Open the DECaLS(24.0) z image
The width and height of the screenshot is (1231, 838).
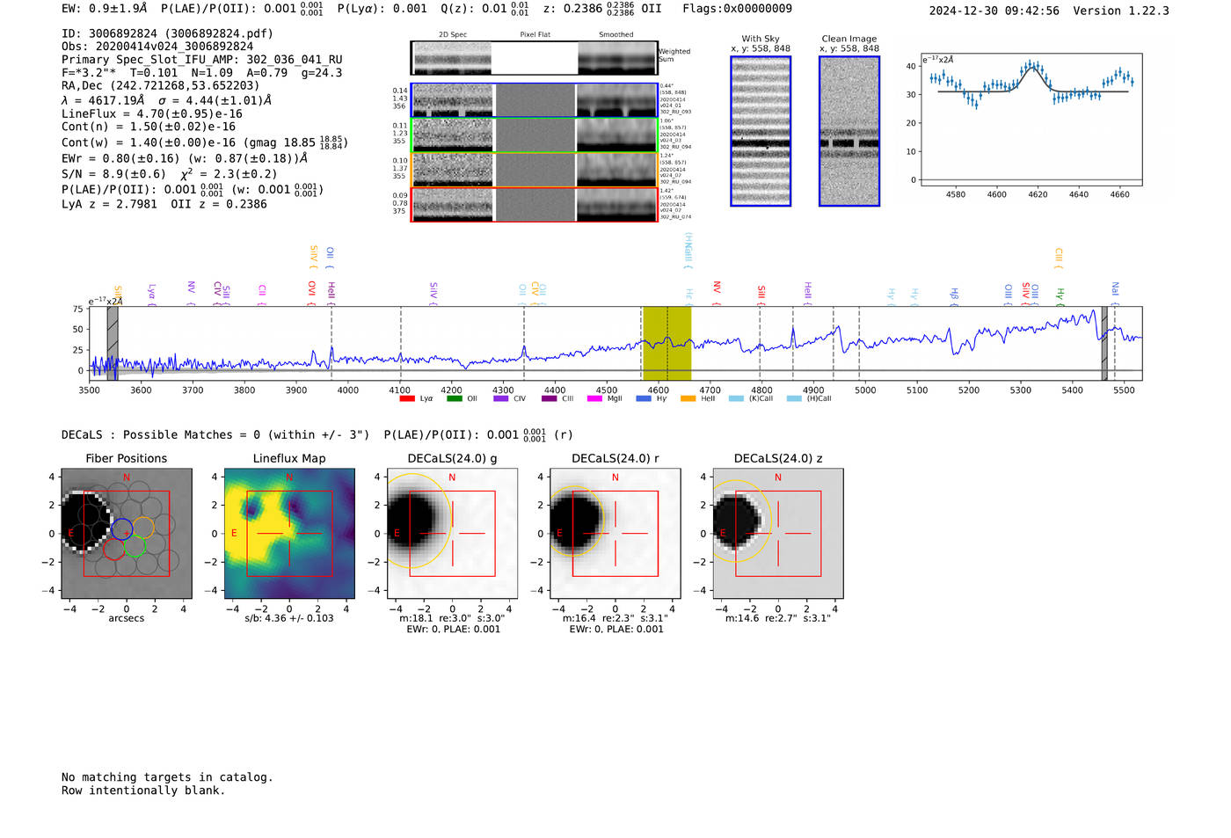(x=777, y=533)
